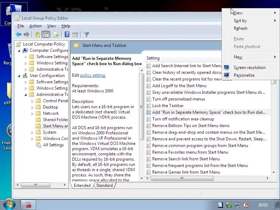Click the icon beside Add Logoff to the Start Menu
Screen dimensions: 280x210
[148, 86]
